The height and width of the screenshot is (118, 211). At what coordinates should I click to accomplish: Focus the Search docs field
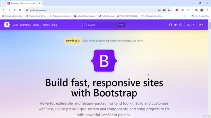click(x=104, y=25)
